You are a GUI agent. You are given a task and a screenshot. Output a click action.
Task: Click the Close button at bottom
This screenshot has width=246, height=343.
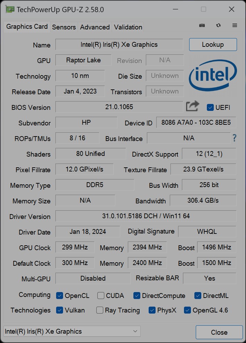pyautogui.click(x=219, y=332)
